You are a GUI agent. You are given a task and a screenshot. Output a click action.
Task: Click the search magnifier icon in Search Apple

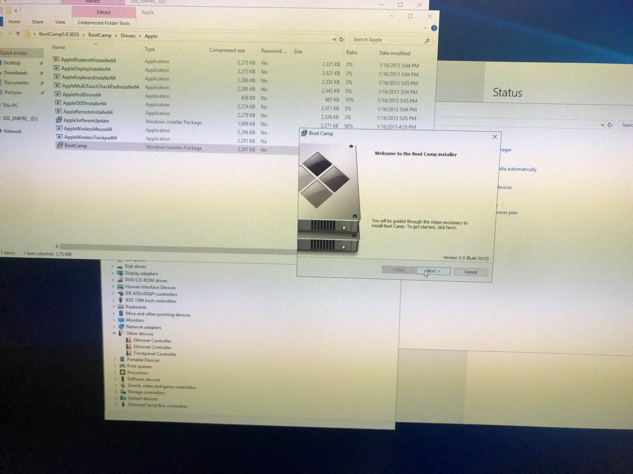coord(427,41)
